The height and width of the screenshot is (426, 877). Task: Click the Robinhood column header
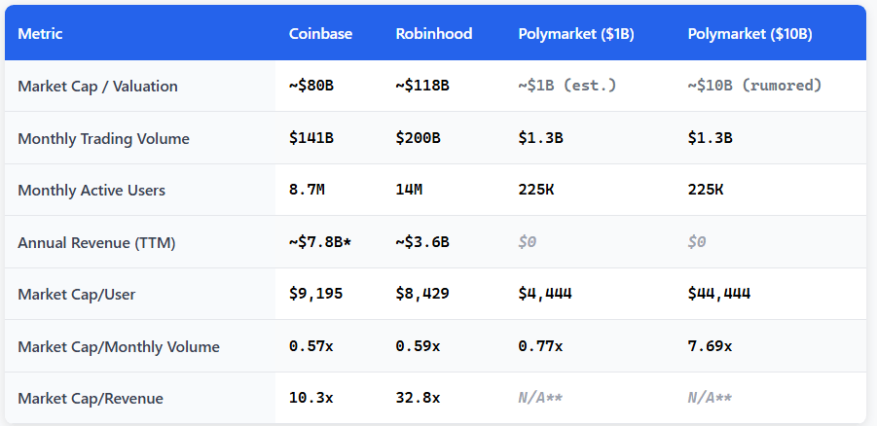click(x=433, y=34)
